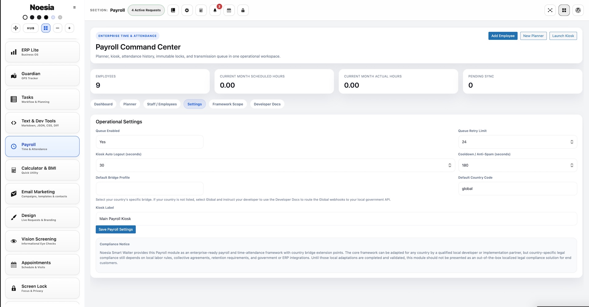Viewport: 589px width, 307px height.
Task: Click the minus button in sidebar controls
Action: click(x=57, y=28)
